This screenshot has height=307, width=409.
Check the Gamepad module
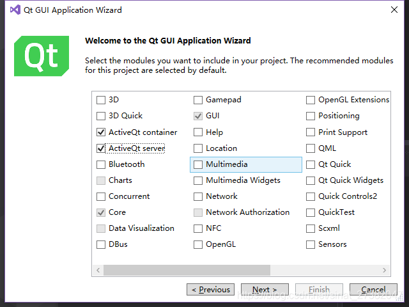point(198,100)
